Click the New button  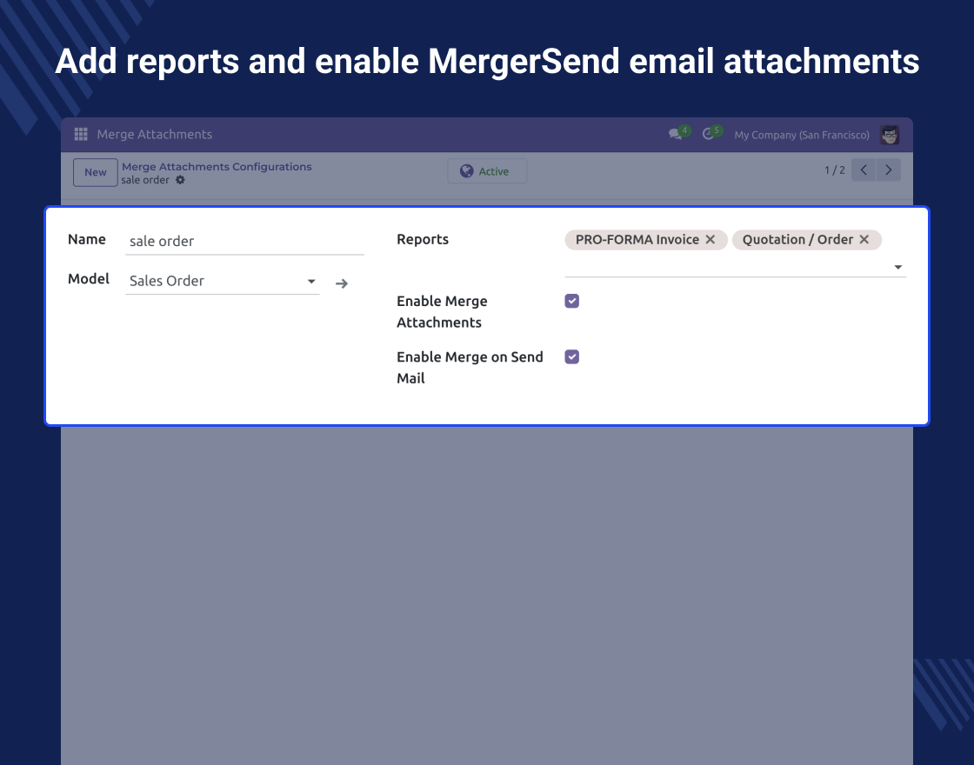tap(96, 172)
